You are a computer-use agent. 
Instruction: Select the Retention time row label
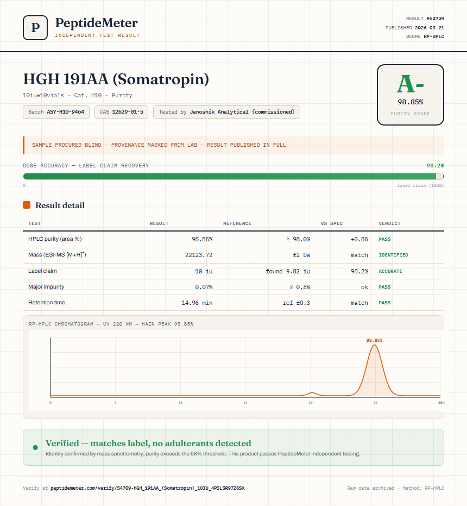[x=47, y=302]
